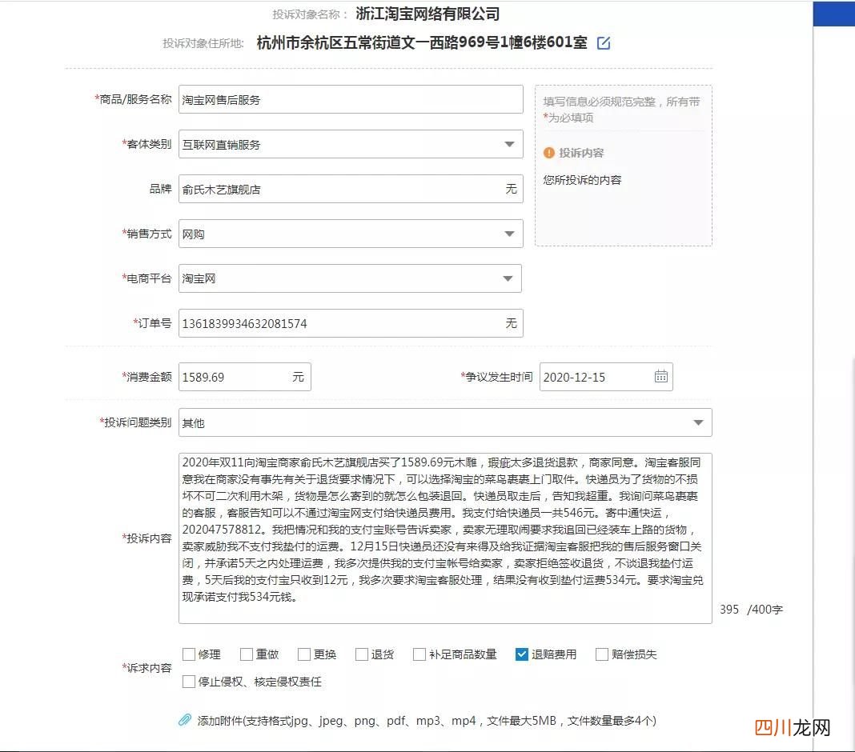Screen dimensions: 855x752
Task: Click the 无 button in 订单号 field
Action: (511, 323)
